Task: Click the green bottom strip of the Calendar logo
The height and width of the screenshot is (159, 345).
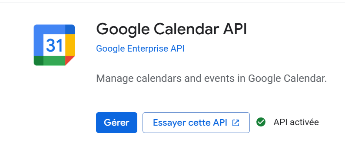Action: click(x=50, y=61)
